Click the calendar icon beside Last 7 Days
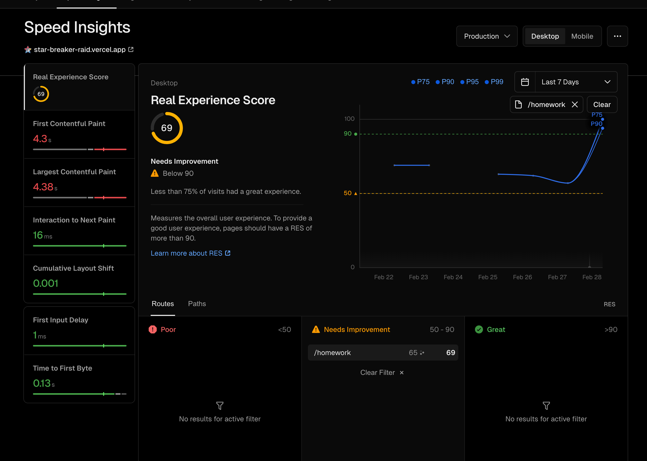This screenshot has height=461, width=647. 525,82
